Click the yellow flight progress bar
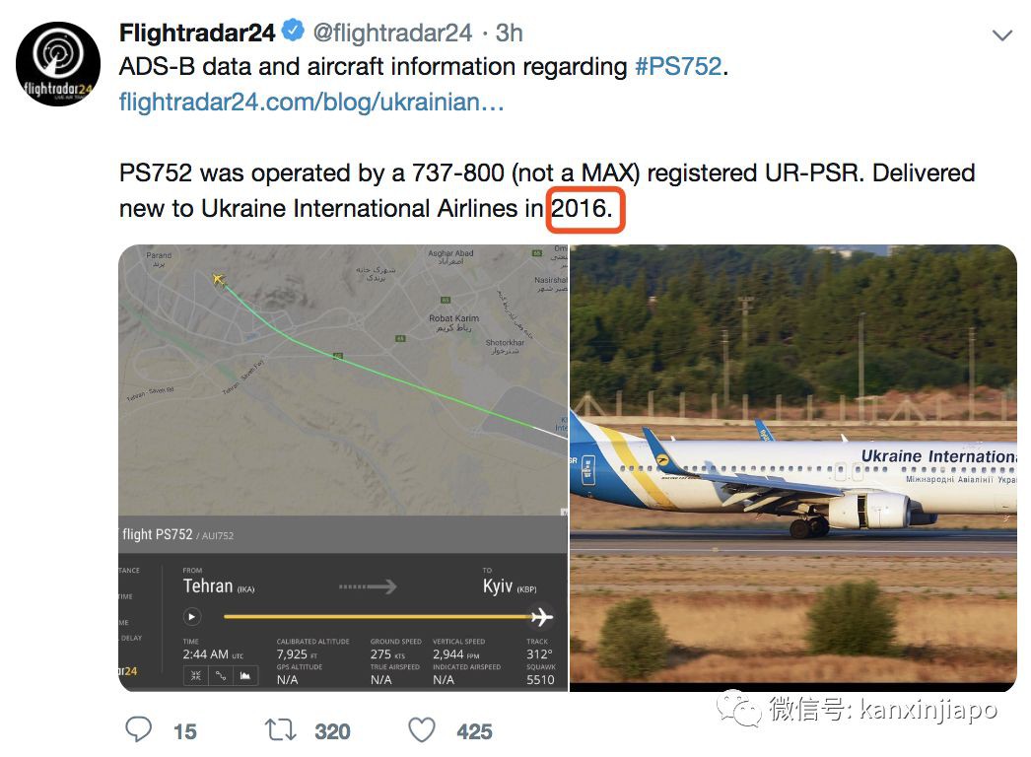The width and height of the screenshot is (1031, 757). coord(375,616)
